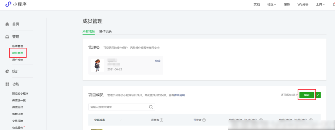335x130 pixels.
Task: Go to 首页 in the sidebar
Action: [x=16, y=24]
